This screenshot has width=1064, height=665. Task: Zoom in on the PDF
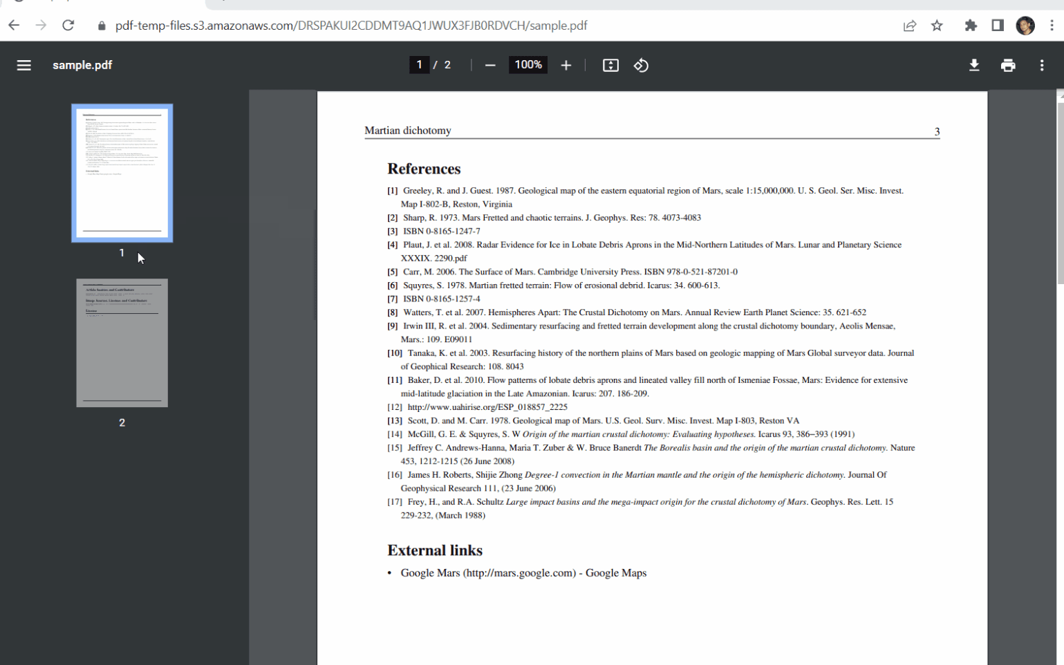coord(566,64)
